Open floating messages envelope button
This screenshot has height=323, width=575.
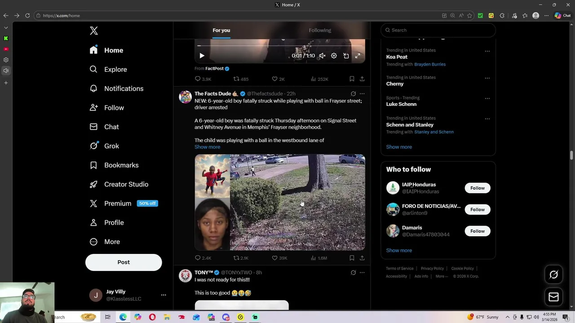[x=553, y=297]
